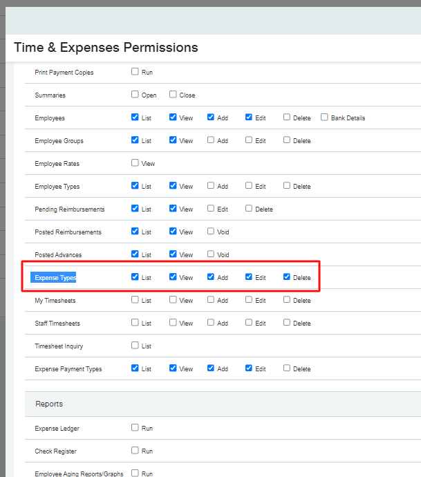Enable Delete for Expense Payment Types
This screenshot has width=421, height=477.
point(287,368)
